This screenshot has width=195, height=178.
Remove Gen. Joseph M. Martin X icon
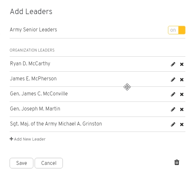(182, 109)
